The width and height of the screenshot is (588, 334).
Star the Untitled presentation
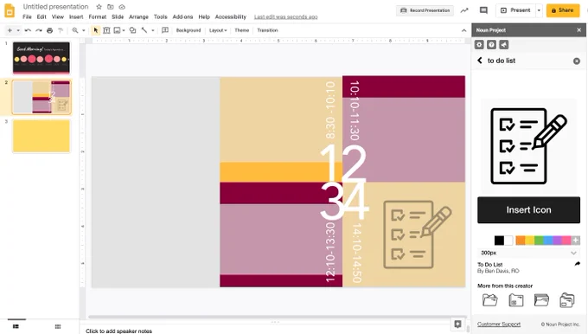pyautogui.click(x=99, y=7)
